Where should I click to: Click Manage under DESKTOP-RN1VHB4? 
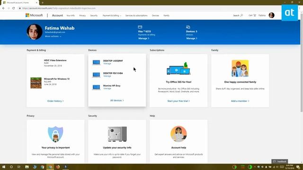[107, 76]
